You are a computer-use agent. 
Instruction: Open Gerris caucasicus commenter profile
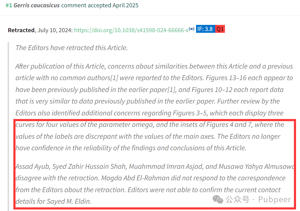[36, 5]
